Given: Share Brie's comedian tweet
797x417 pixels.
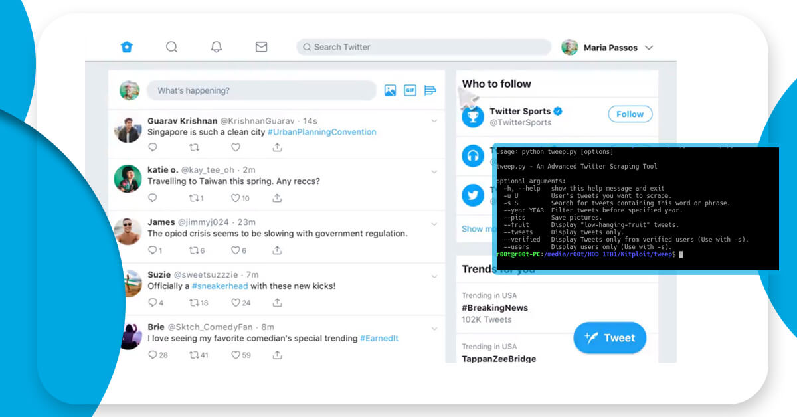Looking at the screenshot, I should click(277, 355).
